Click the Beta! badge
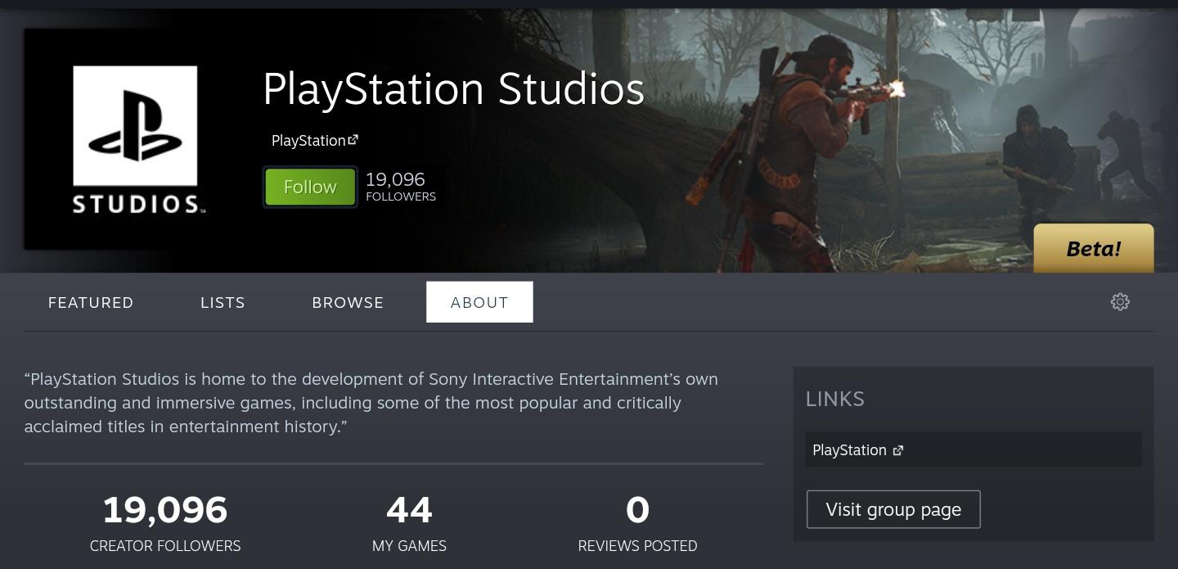Viewport: 1178px width, 569px height. pyautogui.click(x=1093, y=247)
